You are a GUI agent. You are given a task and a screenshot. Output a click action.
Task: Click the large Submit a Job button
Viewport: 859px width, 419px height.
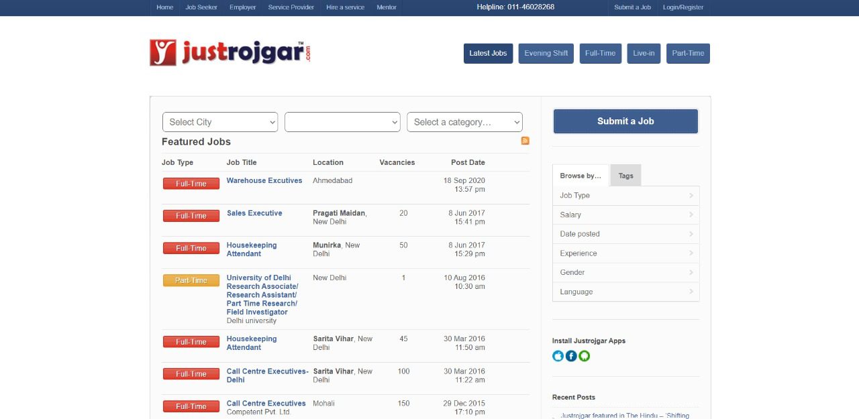(x=625, y=121)
